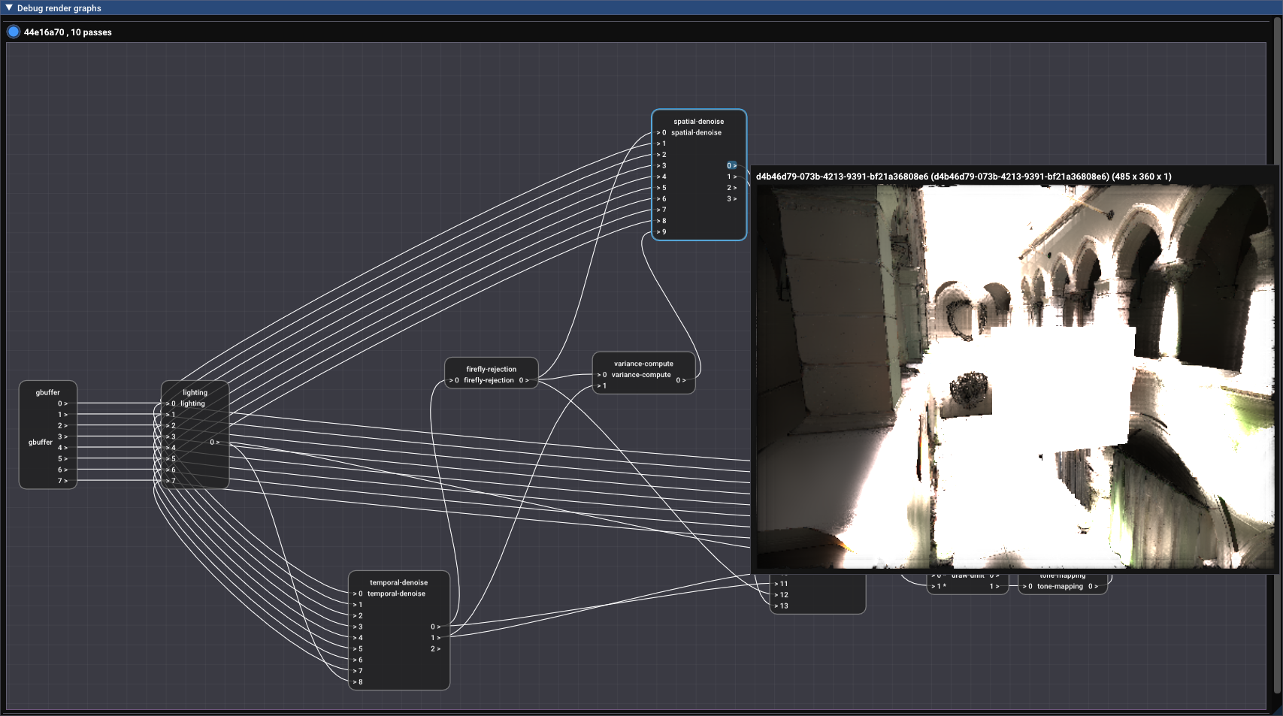Image resolution: width=1283 pixels, height=716 pixels.
Task: Collapse the Debug render graphs header
Action: tap(9, 8)
